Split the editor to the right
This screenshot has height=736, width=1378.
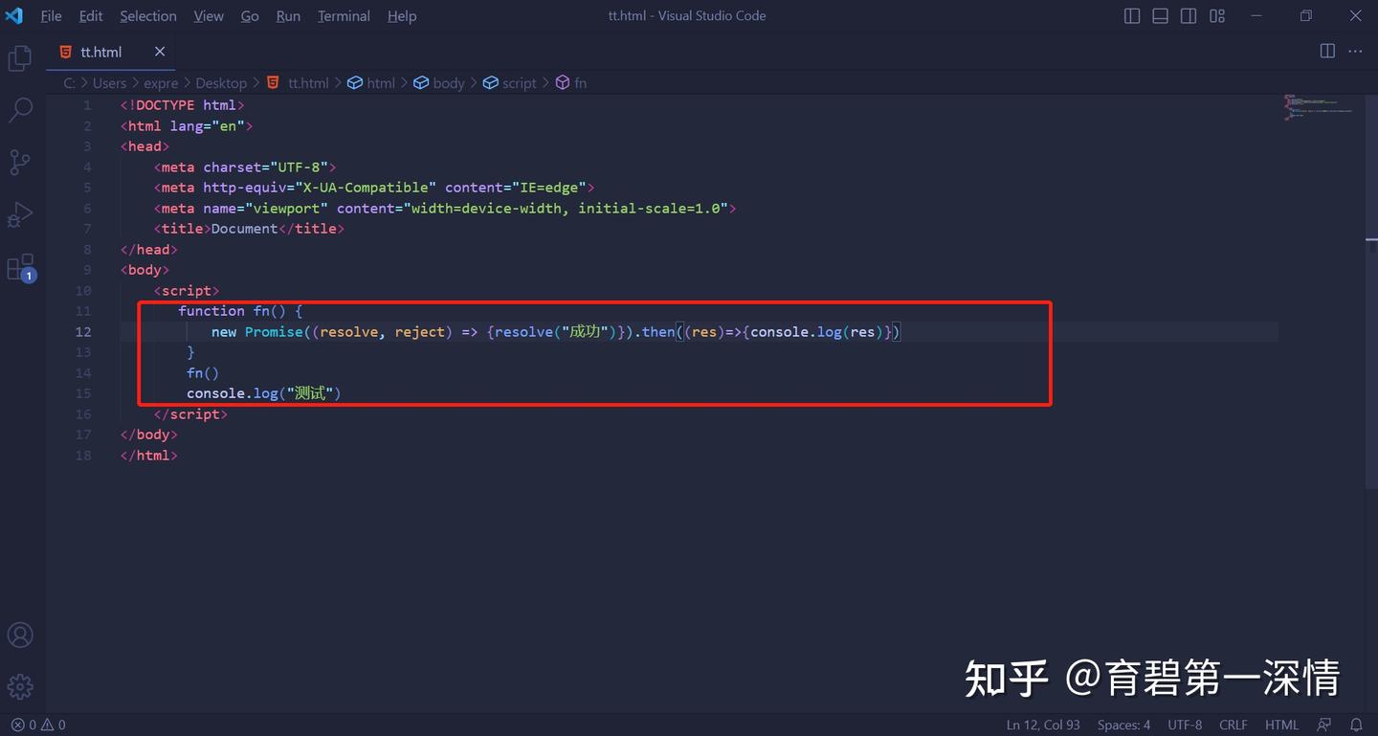pyautogui.click(x=1327, y=51)
